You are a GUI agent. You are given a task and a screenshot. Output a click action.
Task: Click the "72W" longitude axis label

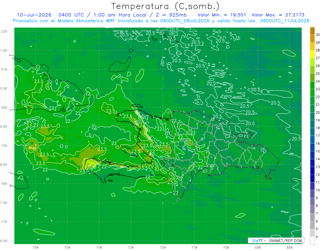pyautogui.click(x=163, y=247)
